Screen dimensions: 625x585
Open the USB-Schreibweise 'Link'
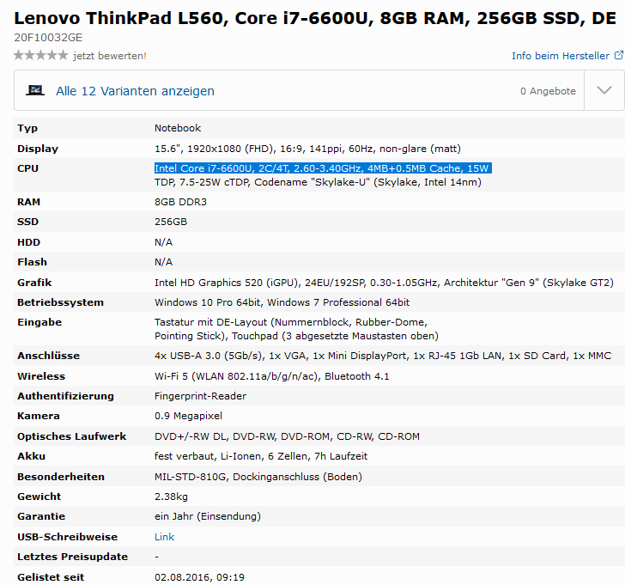coord(164,537)
